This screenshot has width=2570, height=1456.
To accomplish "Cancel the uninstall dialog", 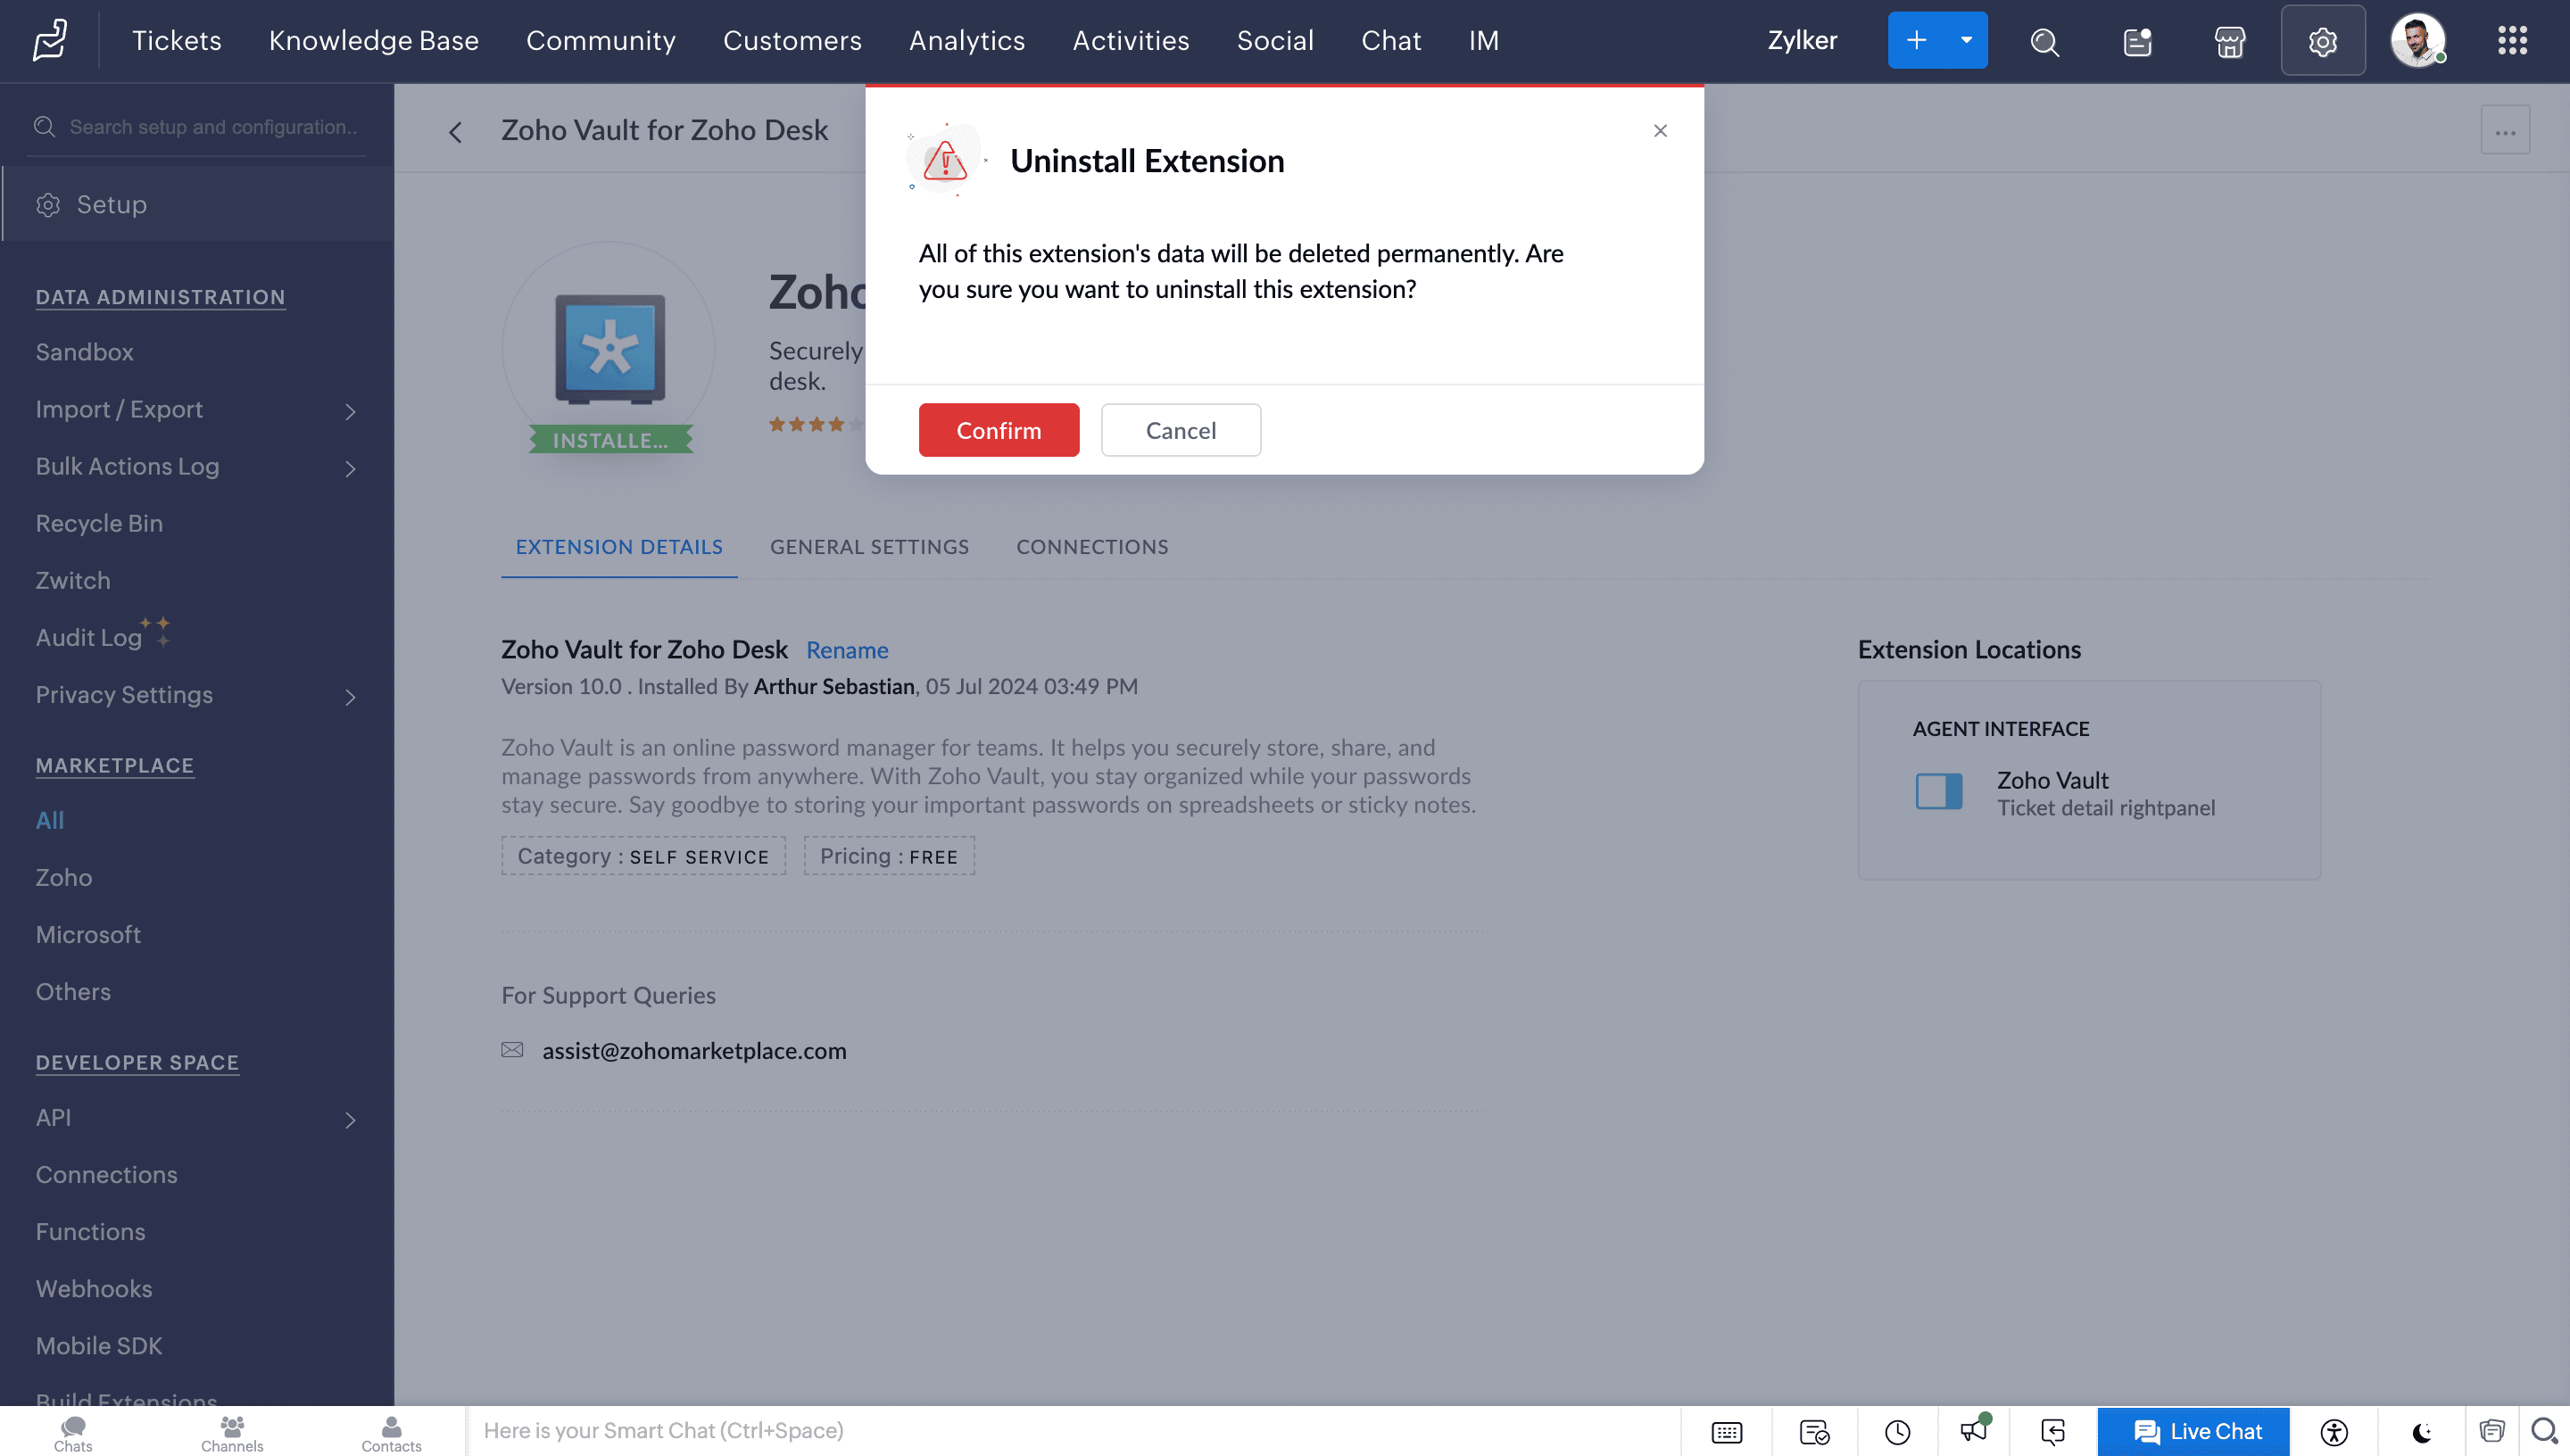I will click(1180, 430).
